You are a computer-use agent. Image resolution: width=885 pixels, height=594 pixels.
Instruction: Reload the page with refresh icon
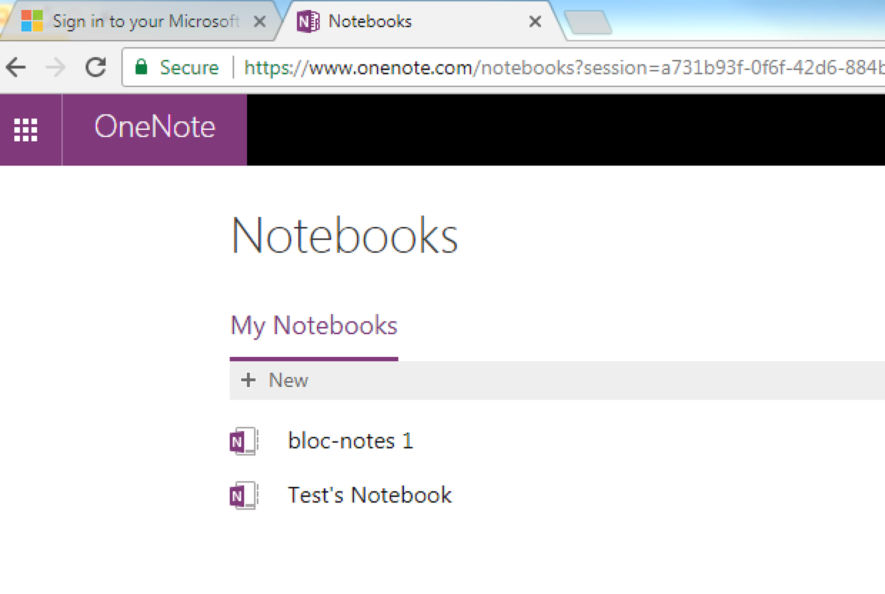coord(95,67)
